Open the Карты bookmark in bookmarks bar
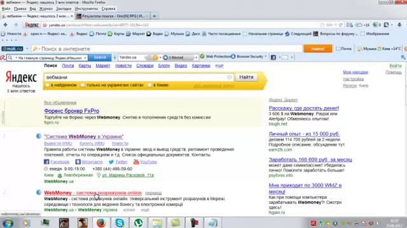 116,34
